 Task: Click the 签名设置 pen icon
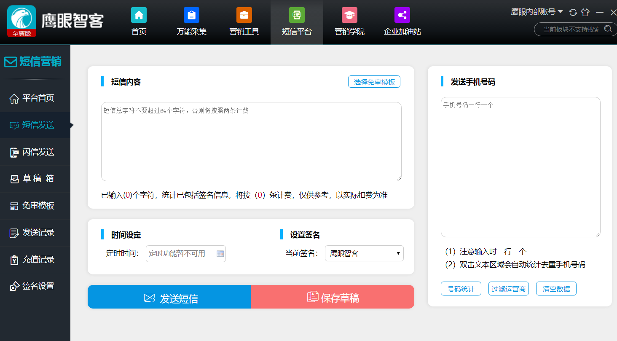tap(14, 286)
